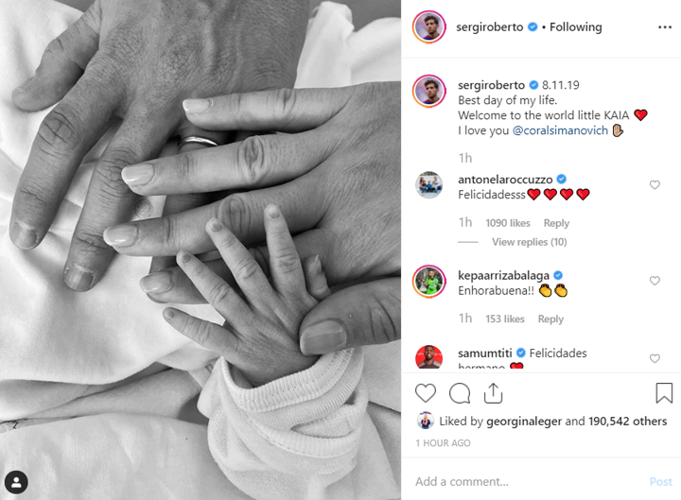Focus the Add a comment field

528,481
